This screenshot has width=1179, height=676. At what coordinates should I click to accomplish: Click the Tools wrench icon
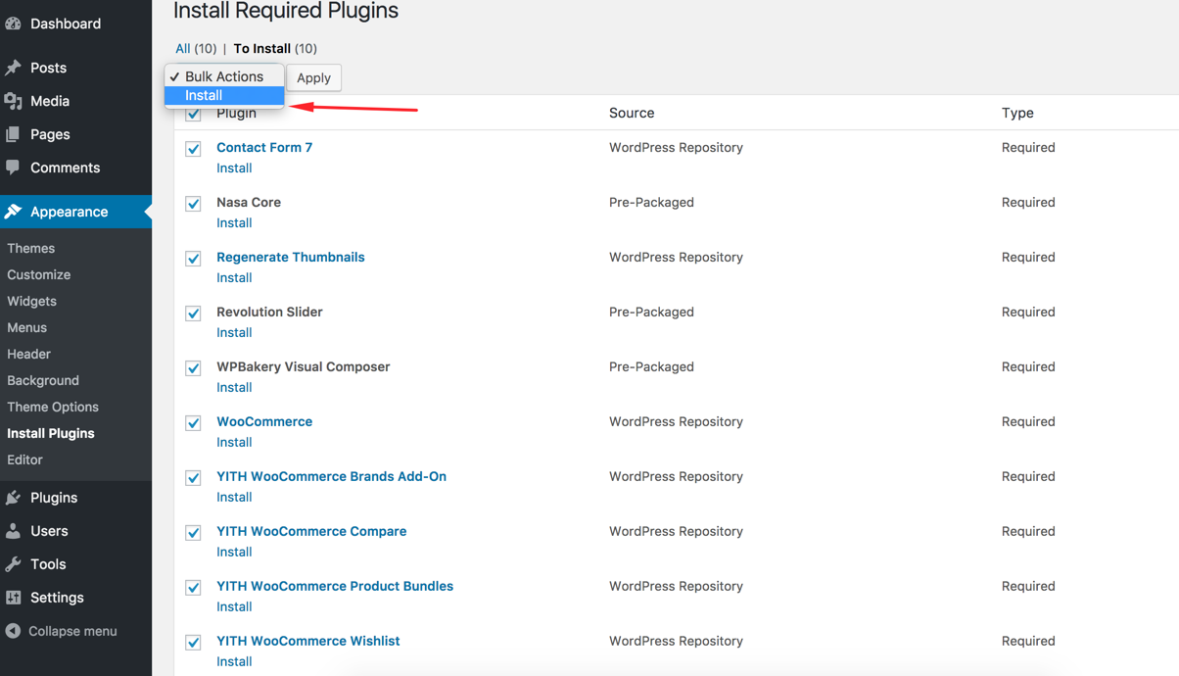[14, 564]
